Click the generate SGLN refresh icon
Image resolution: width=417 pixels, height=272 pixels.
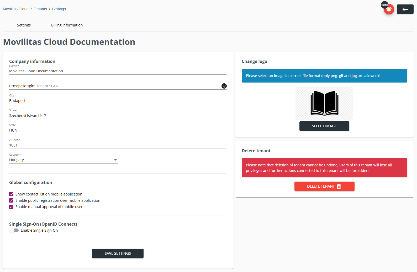[224, 86]
